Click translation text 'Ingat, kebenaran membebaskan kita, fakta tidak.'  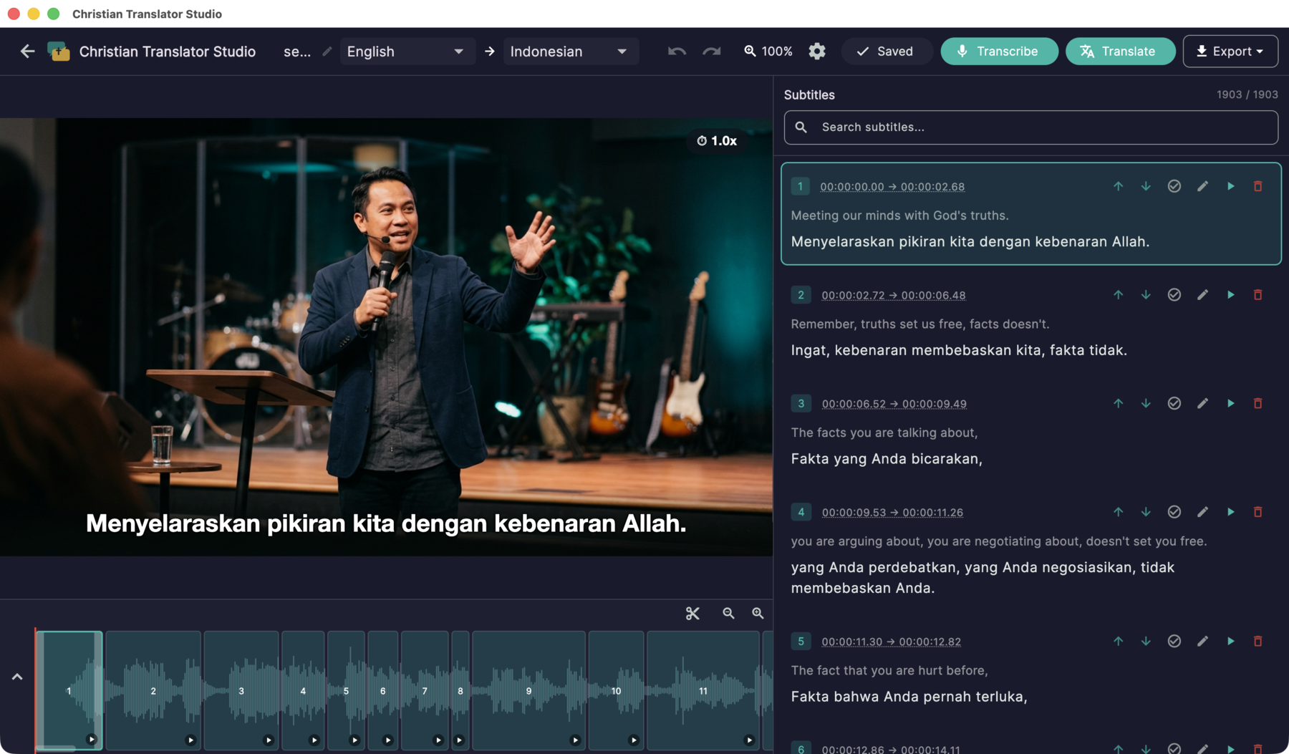point(959,350)
